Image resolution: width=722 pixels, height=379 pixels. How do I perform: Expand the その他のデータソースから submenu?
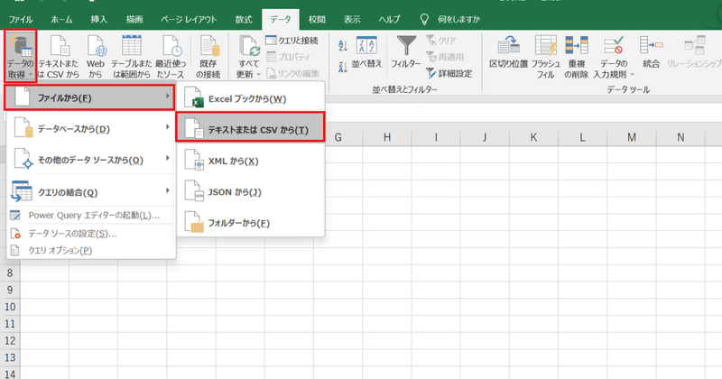click(91, 160)
